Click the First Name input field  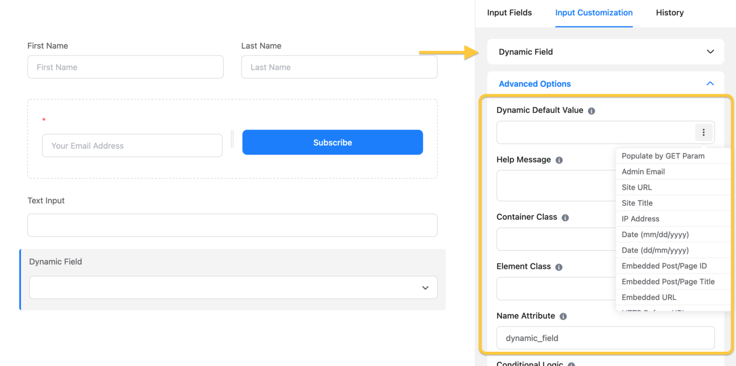(x=125, y=67)
